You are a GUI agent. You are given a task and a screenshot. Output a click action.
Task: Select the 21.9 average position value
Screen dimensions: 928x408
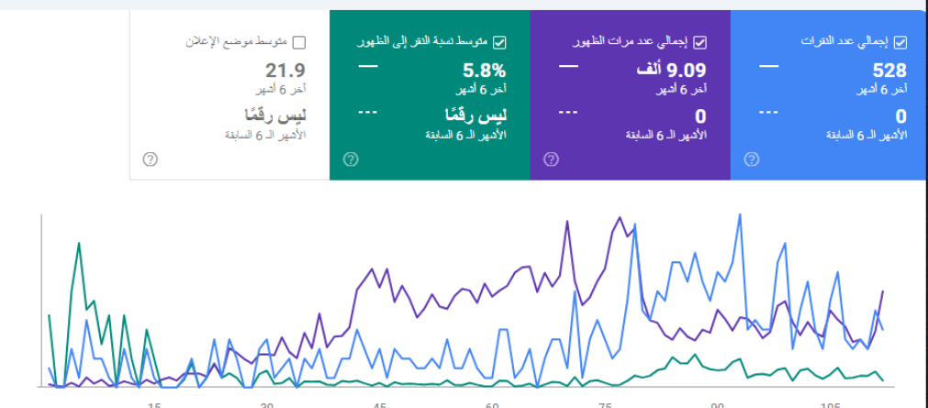tap(285, 71)
